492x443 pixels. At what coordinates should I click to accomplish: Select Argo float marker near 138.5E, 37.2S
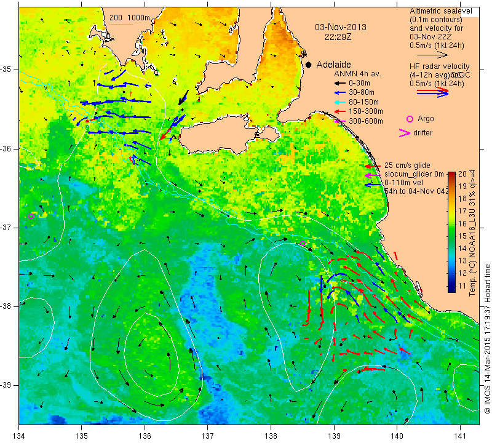[x=303, y=243]
